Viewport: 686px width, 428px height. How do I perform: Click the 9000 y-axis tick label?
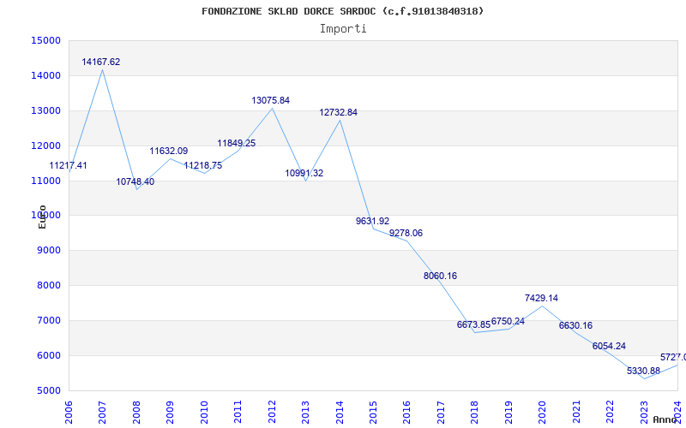pos(48,250)
